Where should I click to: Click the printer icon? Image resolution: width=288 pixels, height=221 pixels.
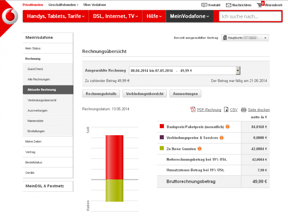tap(243, 110)
